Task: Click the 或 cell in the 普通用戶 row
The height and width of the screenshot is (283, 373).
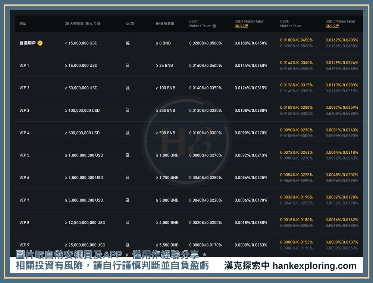Action: point(128,43)
